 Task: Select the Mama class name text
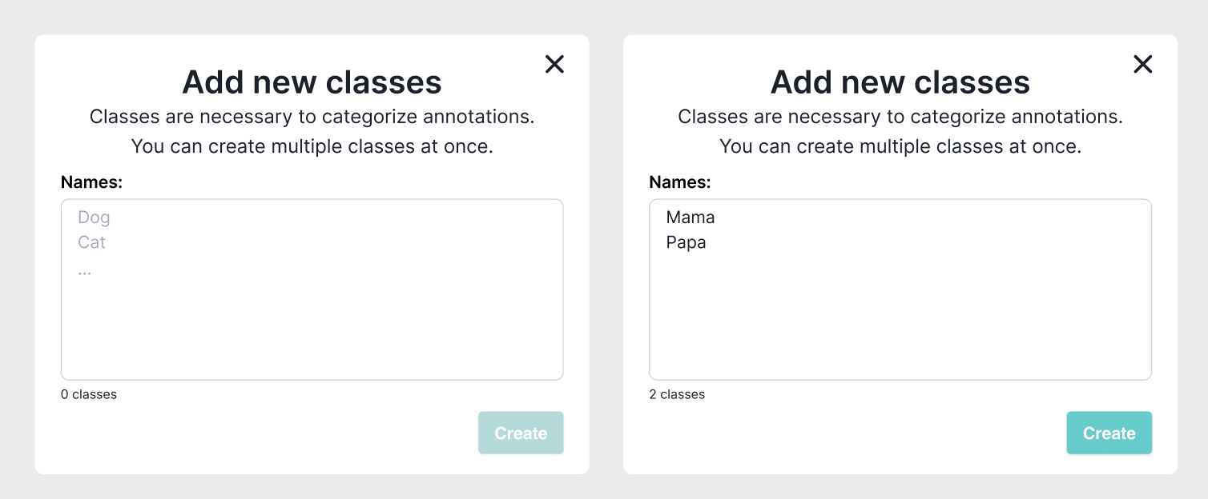(x=690, y=217)
